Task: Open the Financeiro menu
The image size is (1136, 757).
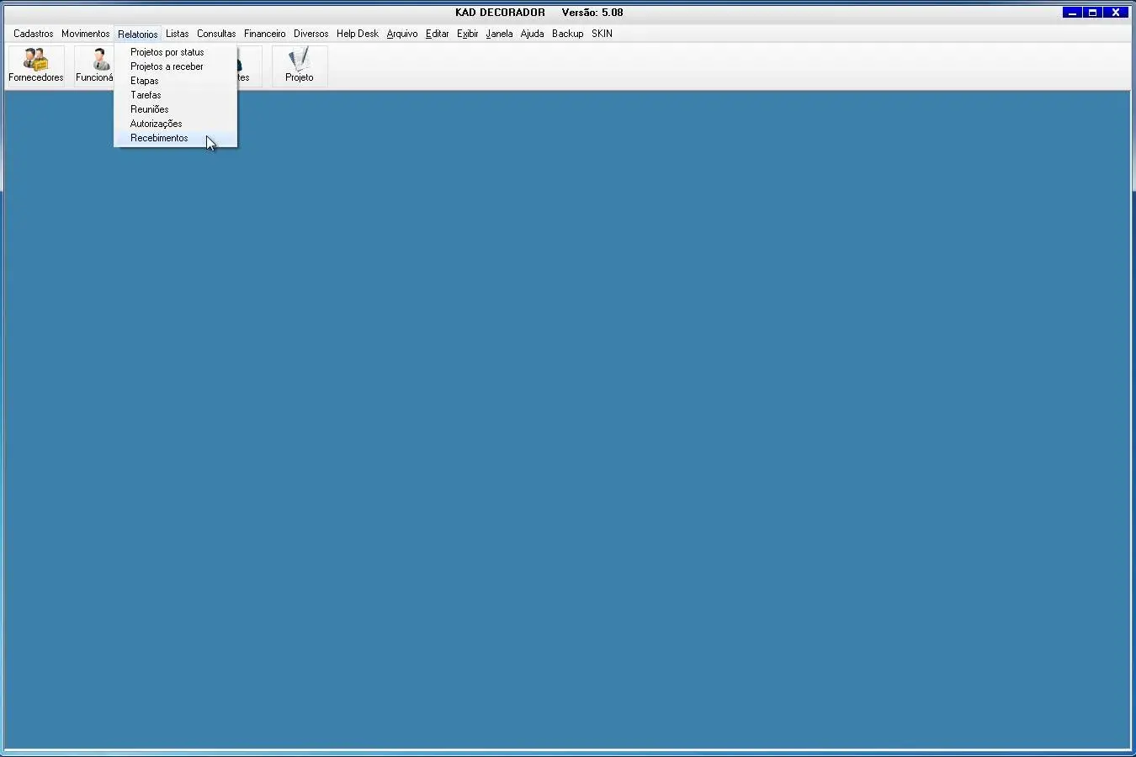Action: pos(264,34)
